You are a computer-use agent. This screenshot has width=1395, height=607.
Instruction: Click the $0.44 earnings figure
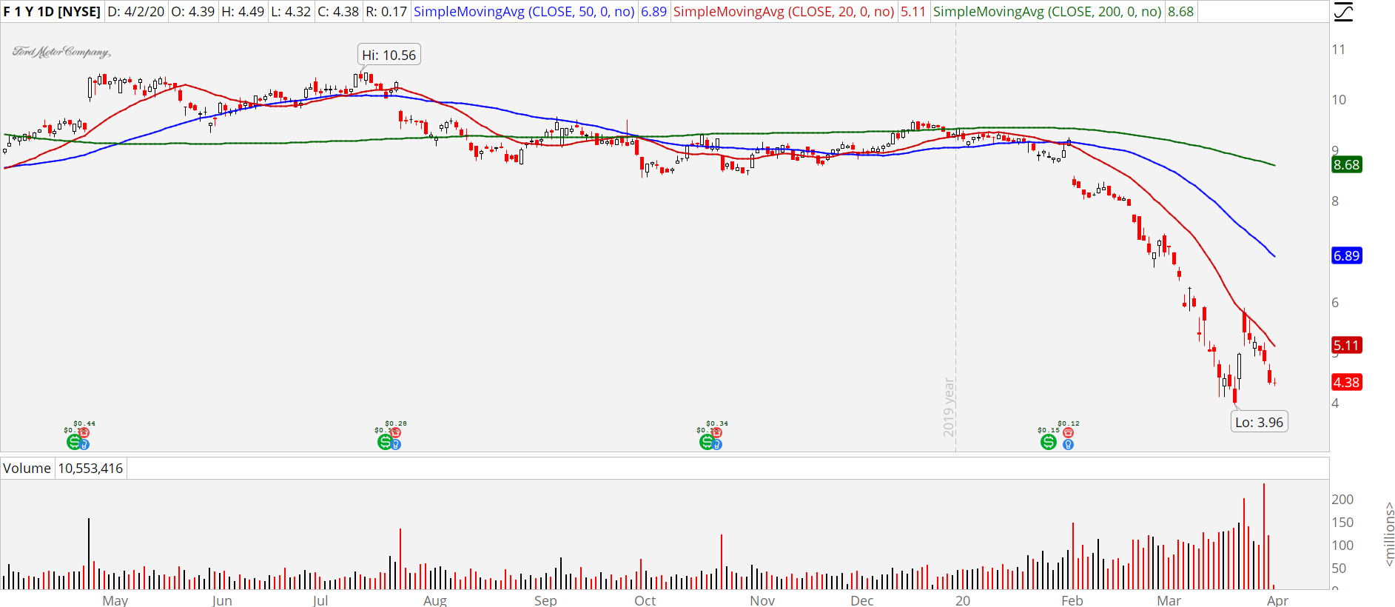pyautogui.click(x=84, y=423)
